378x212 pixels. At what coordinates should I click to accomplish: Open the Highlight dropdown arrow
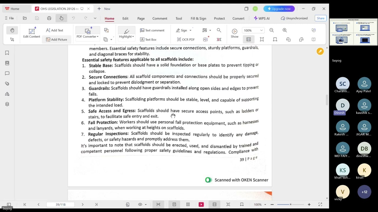tap(133, 37)
